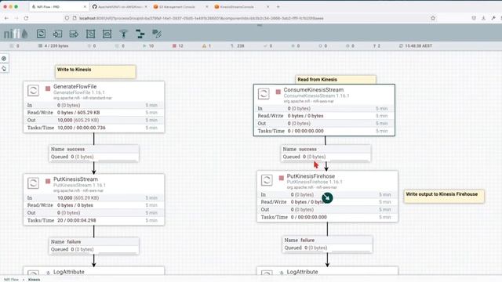
Task: Select the failure connection from PutKinesisStream
Action: pyautogui.click(x=94, y=245)
